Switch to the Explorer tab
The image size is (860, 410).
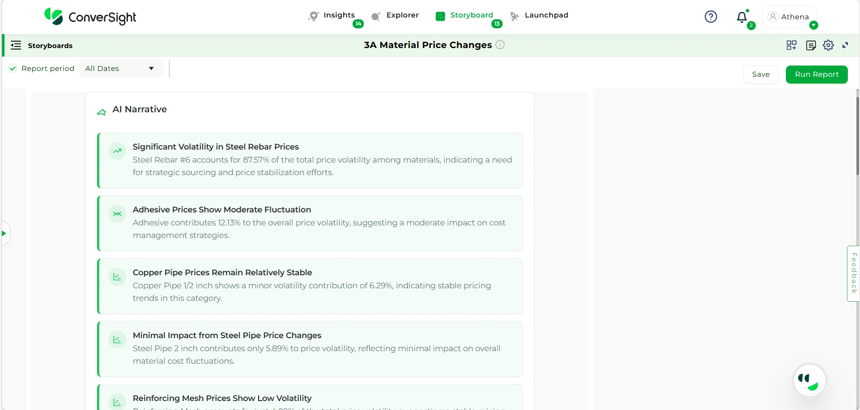402,15
